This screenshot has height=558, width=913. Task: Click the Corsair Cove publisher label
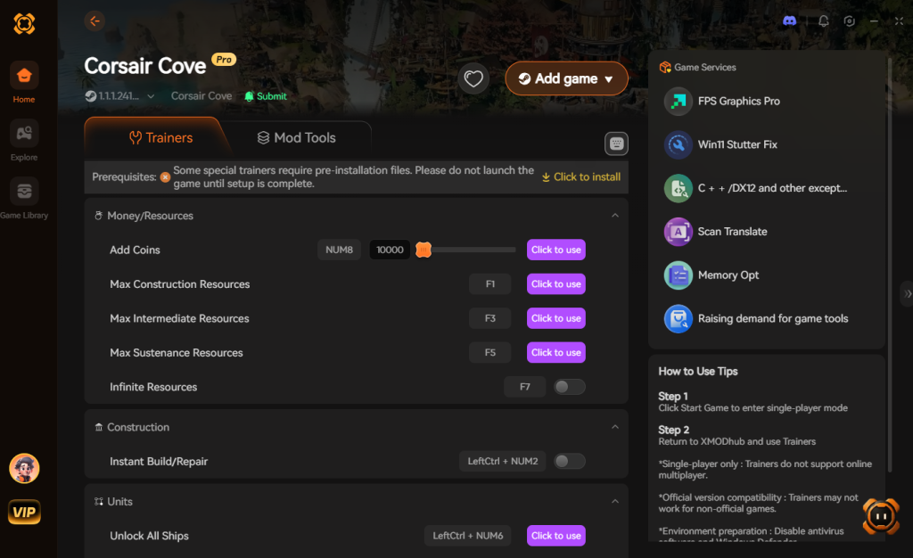(202, 96)
